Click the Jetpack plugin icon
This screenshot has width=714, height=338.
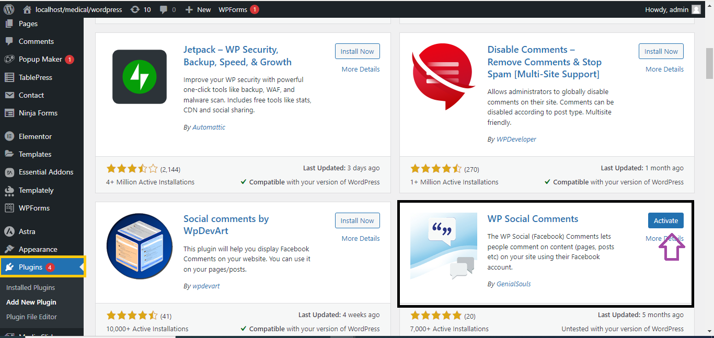140,77
